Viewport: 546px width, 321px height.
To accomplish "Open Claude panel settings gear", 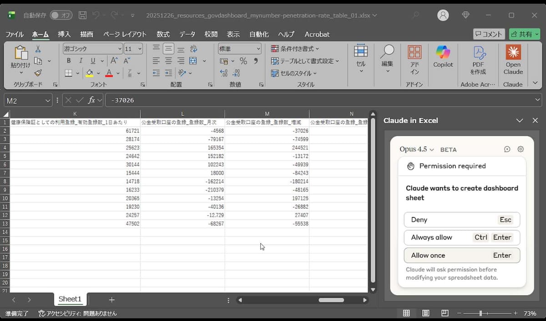I will tap(520, 149).
